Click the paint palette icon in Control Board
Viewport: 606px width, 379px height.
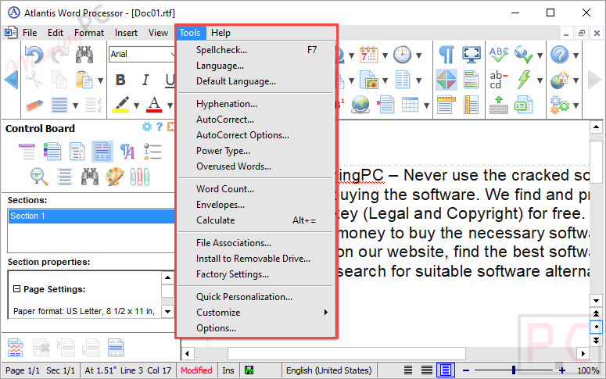[x=115, y=177]
